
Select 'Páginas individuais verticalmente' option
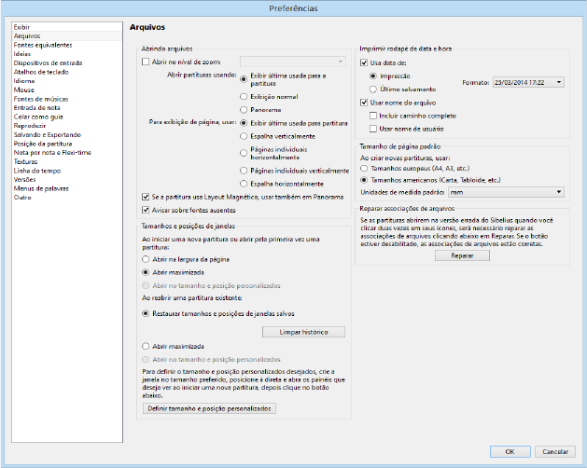click(244, 171)
